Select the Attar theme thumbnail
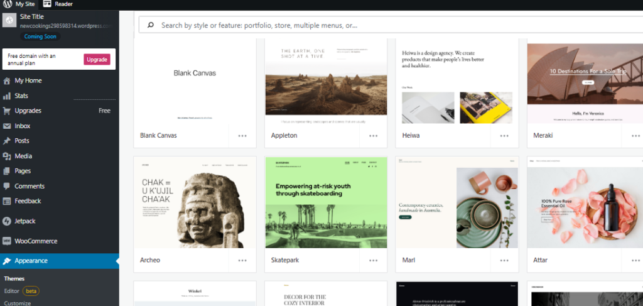Screen dimensions: 643x306 [x=585, y=202]
